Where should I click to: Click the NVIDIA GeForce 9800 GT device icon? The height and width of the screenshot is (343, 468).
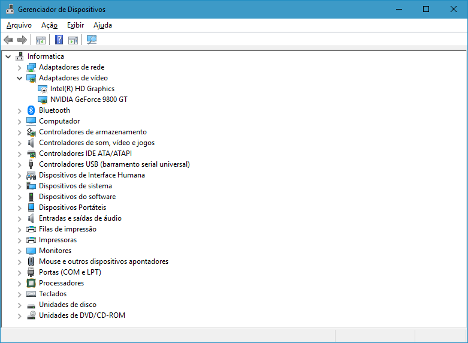[43, 100]
